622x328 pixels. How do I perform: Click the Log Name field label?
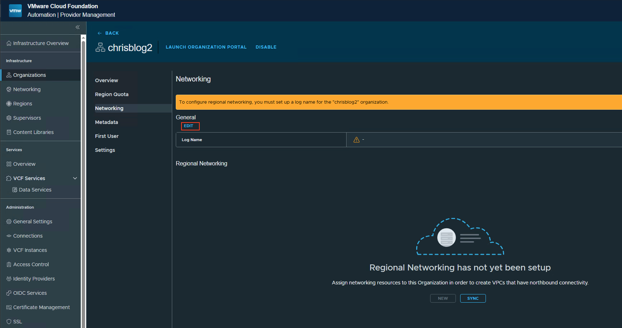click(192, 140)
